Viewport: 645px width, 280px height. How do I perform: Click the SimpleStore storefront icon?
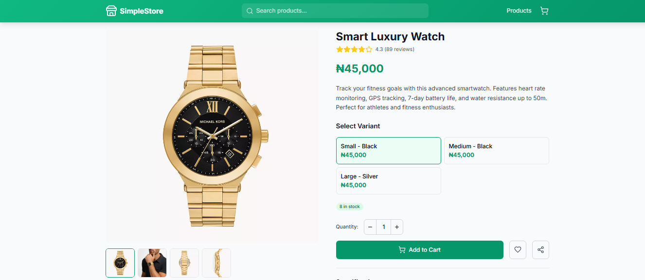[x=111, y=10]
